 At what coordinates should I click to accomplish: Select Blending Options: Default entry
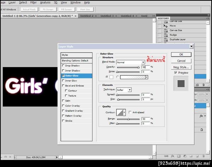click(77, 61)
